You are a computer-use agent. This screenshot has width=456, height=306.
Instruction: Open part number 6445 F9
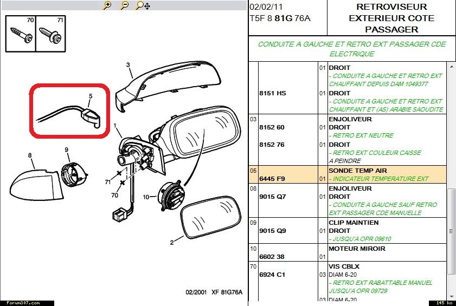pos(273,179)
